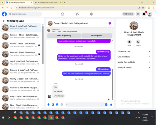
Task: Open Princess conversation in chat list
Action: (x=21, y=72)
